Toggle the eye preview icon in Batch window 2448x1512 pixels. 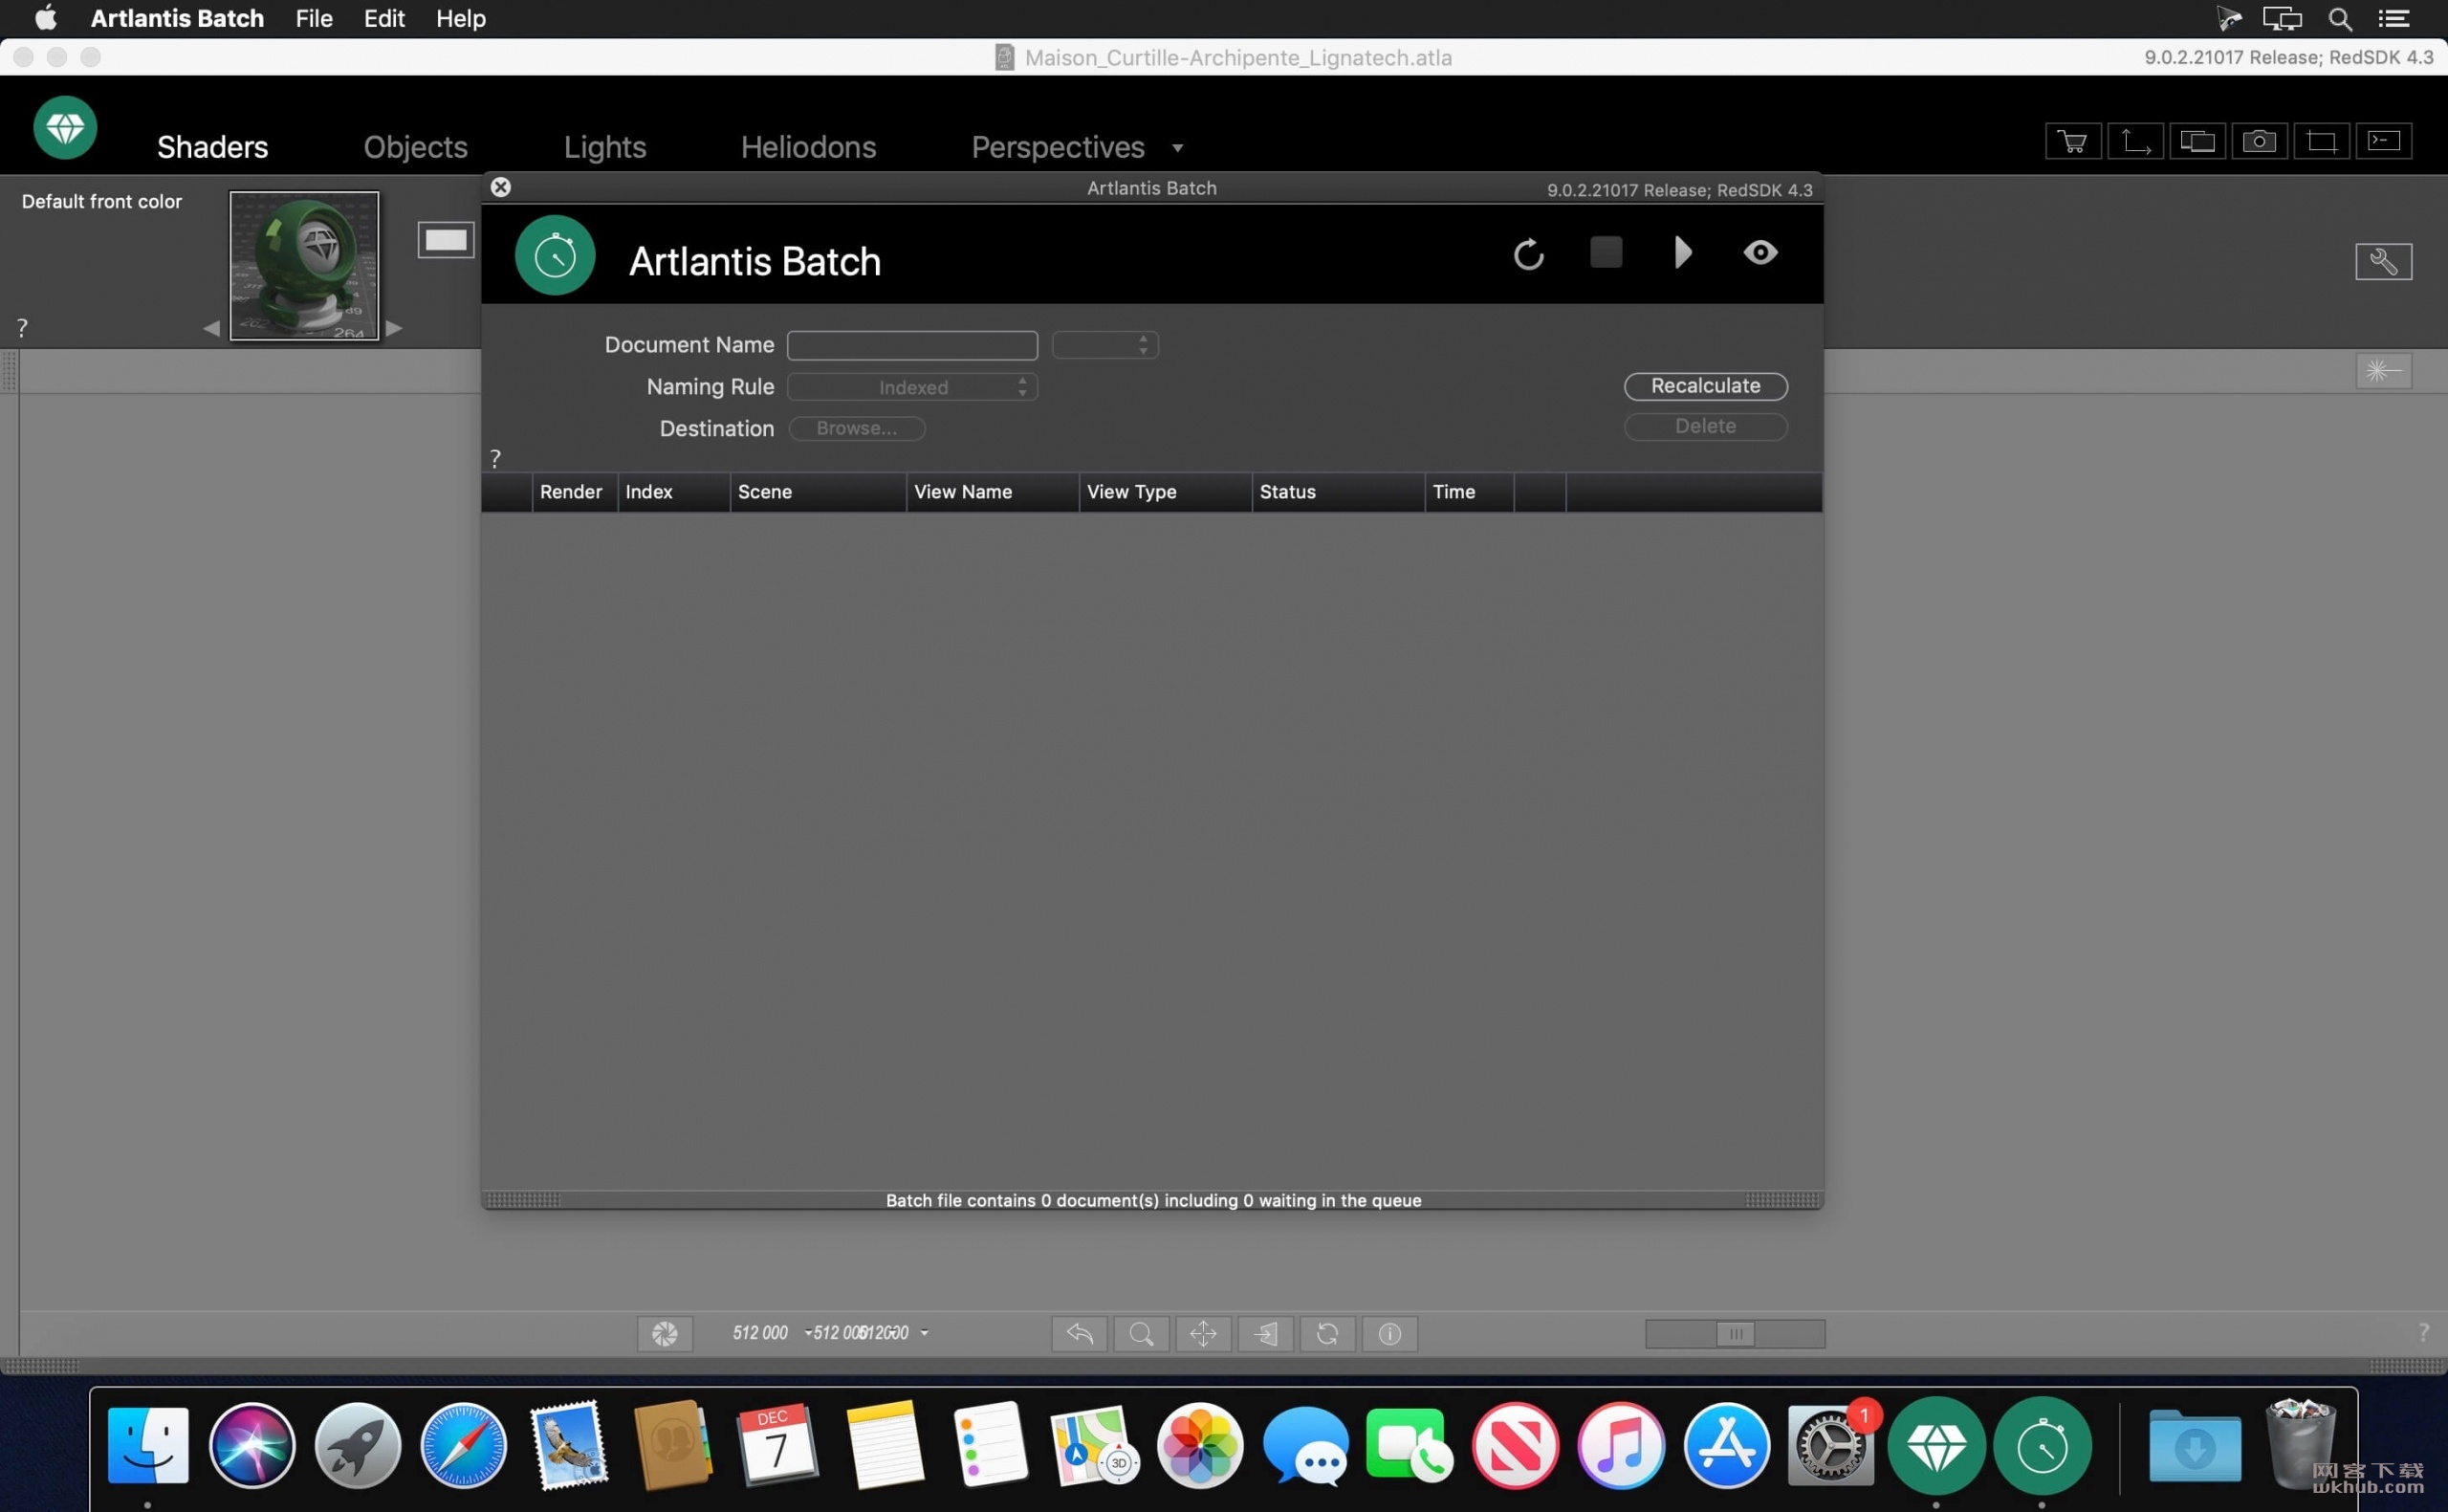1760,252
